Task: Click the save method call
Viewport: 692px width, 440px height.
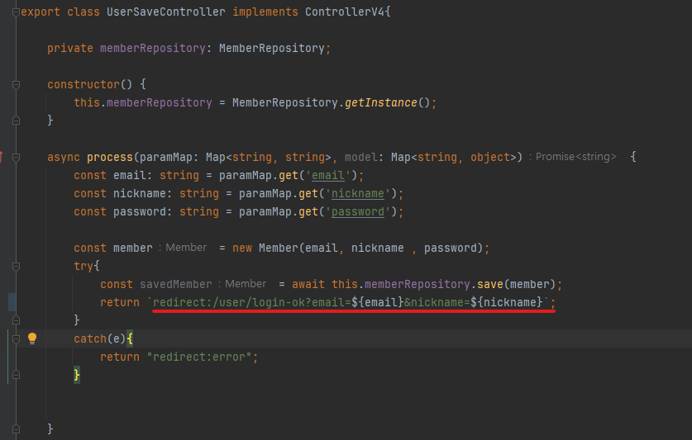Action: [490, 284]
